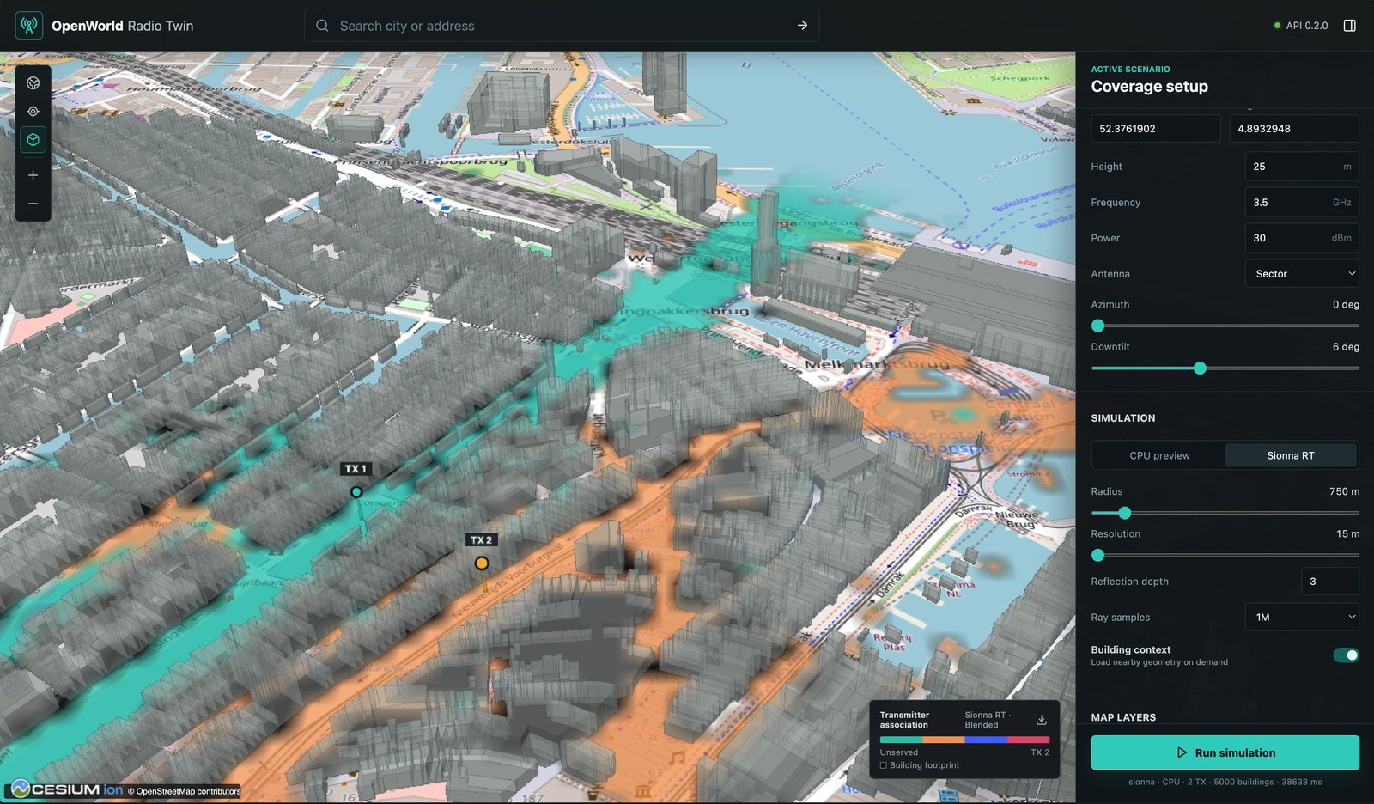Click the Downtilt value 6 deg
Viewport: 1374px width, 804px height.
(x=1346, y=347)
